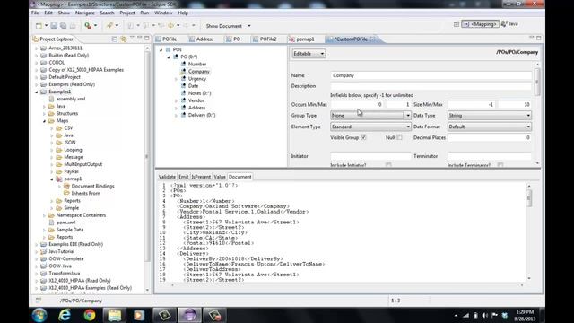
Task: Collapse the Maps folder
Action: tap(44, 121)
